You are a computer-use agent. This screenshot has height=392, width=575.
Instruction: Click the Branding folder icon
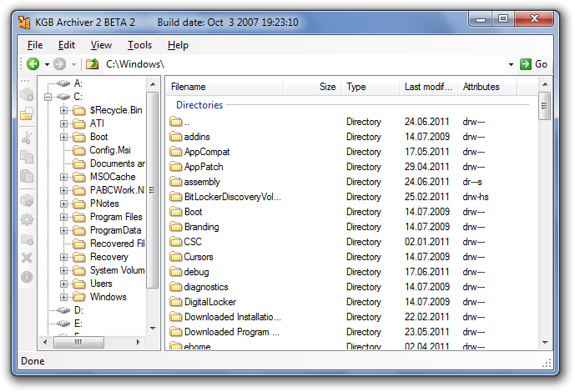176,227
